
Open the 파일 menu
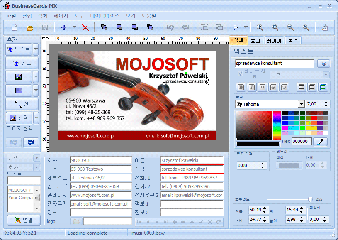pyautogui.click(x=11, y=16)
